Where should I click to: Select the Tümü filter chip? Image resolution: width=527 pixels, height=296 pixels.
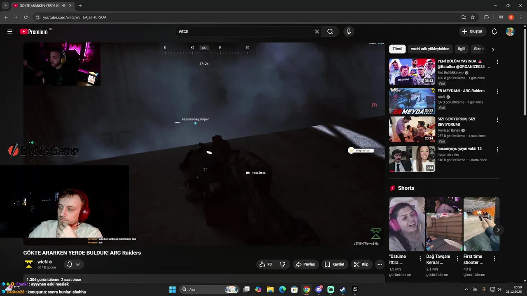397,49
